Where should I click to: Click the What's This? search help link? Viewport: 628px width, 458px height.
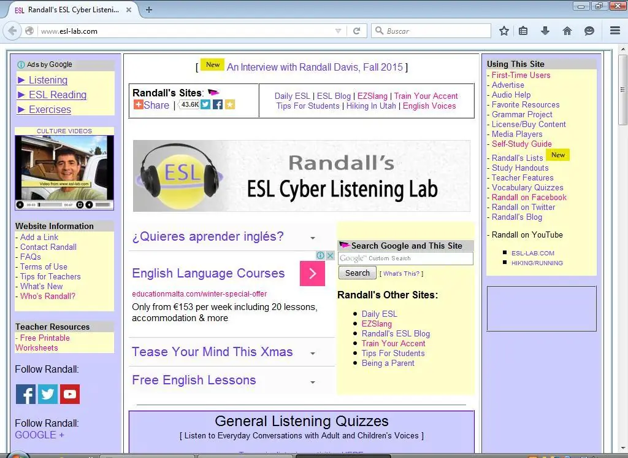pyautogui.click(x=401, y=274)
